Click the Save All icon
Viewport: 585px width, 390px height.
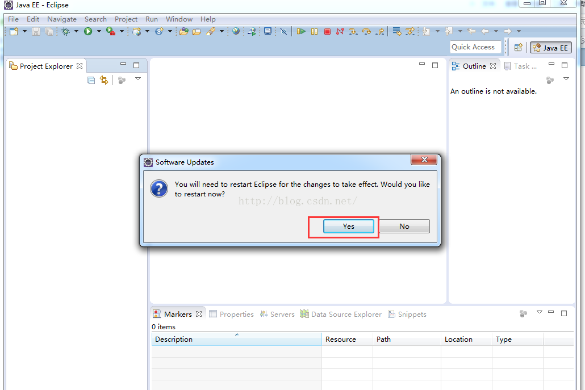pyautogui.click(x=49, y=31)
